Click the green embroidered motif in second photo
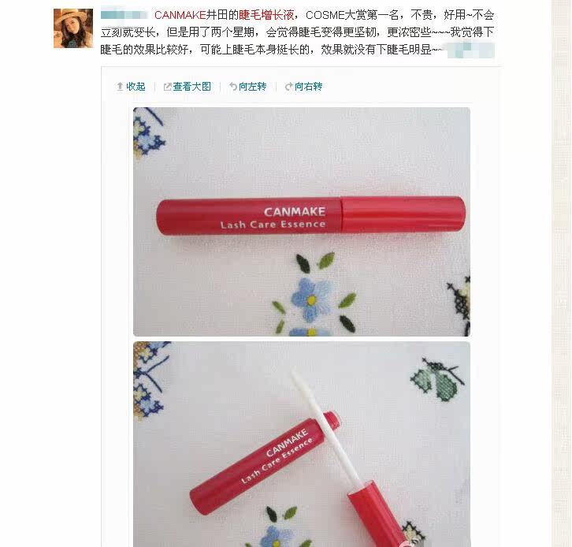This screenshot has width=572, height=547. pyautogui.click(x=438, y=380)
